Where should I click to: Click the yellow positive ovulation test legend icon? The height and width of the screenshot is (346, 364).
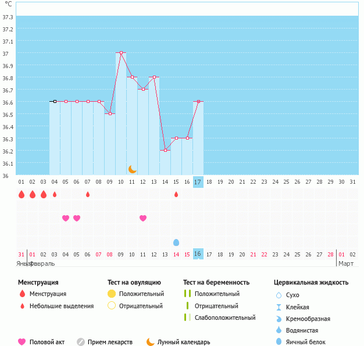(112, 294)
